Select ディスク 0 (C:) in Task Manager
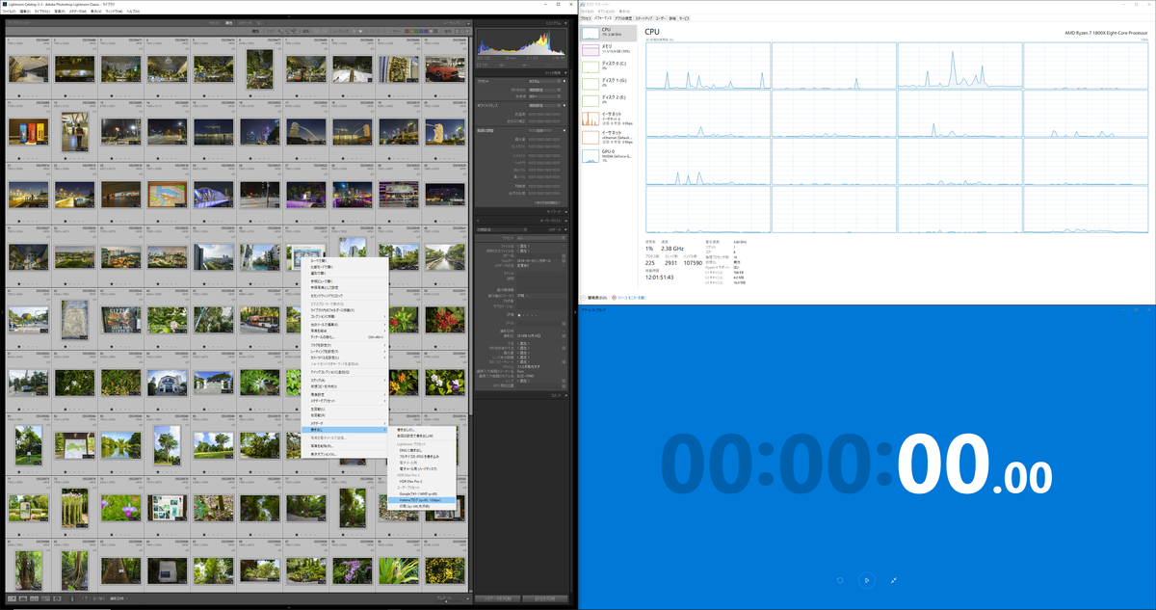Screen dimensions: 1156x610 608,66
